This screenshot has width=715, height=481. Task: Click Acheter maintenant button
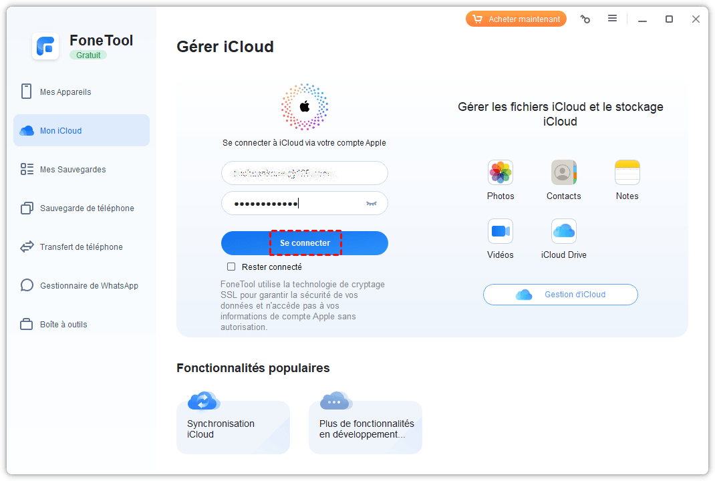[516, 19]
